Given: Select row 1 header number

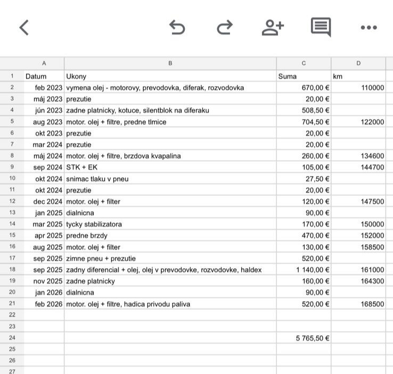Looking at the screenshot, I should pos(11,76).
